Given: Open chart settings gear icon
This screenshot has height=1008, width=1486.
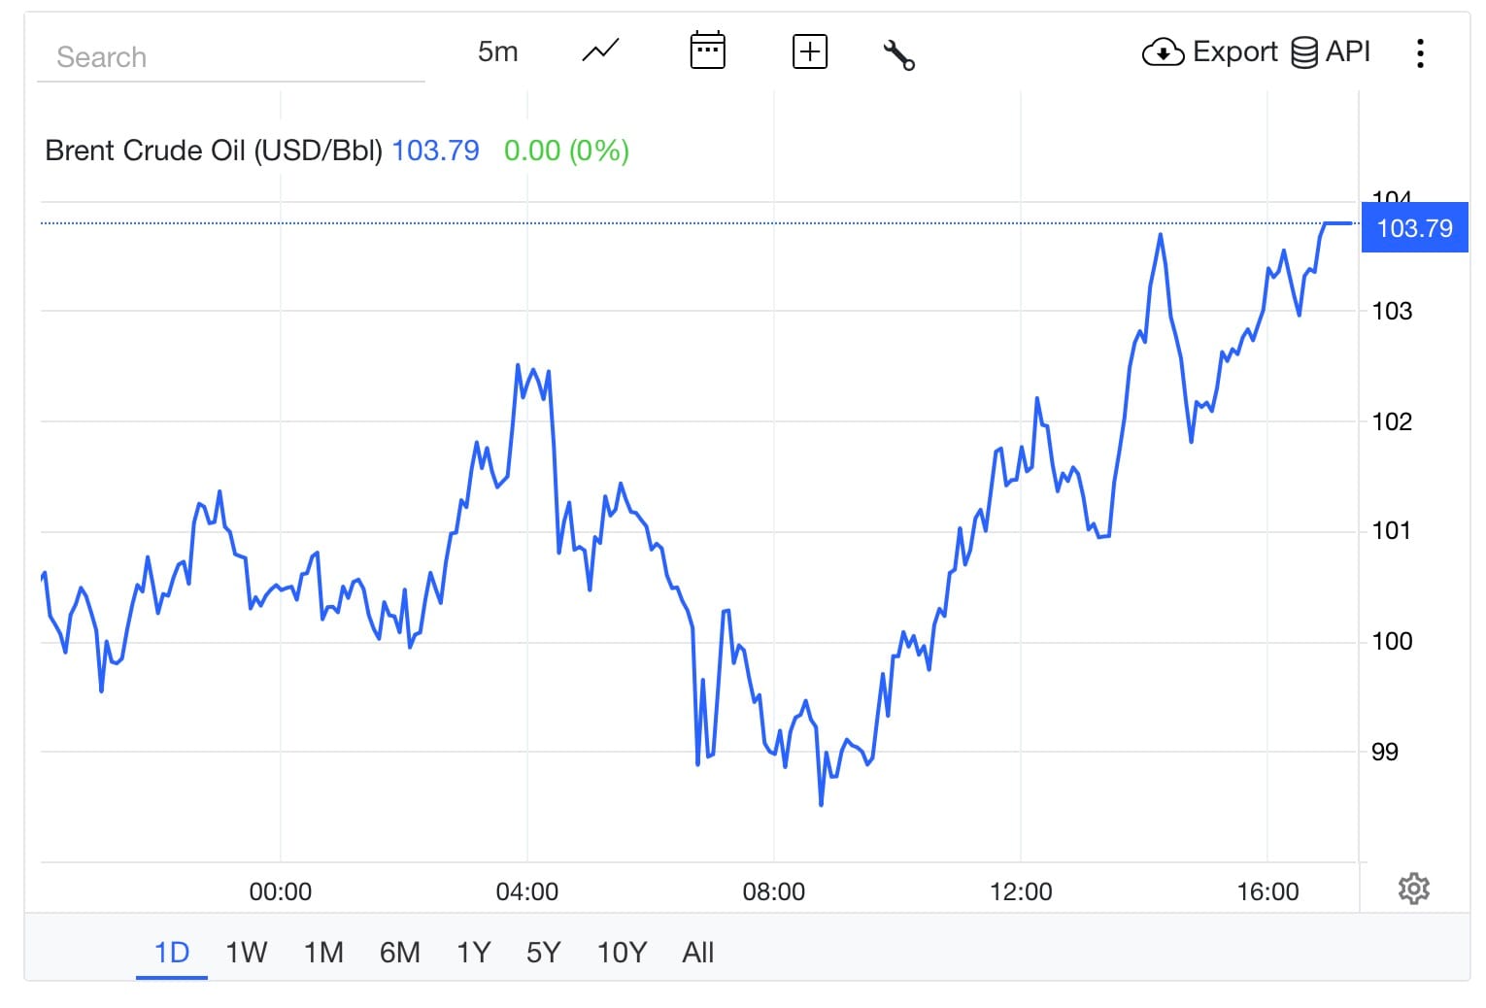Looking at the screenshot, I should pos(1413,889).
